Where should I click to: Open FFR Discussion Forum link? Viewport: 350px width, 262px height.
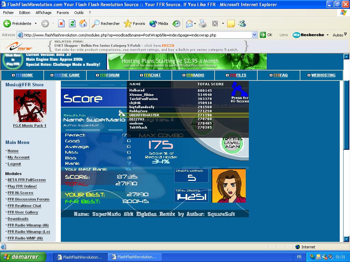click(x=28, y=199)
